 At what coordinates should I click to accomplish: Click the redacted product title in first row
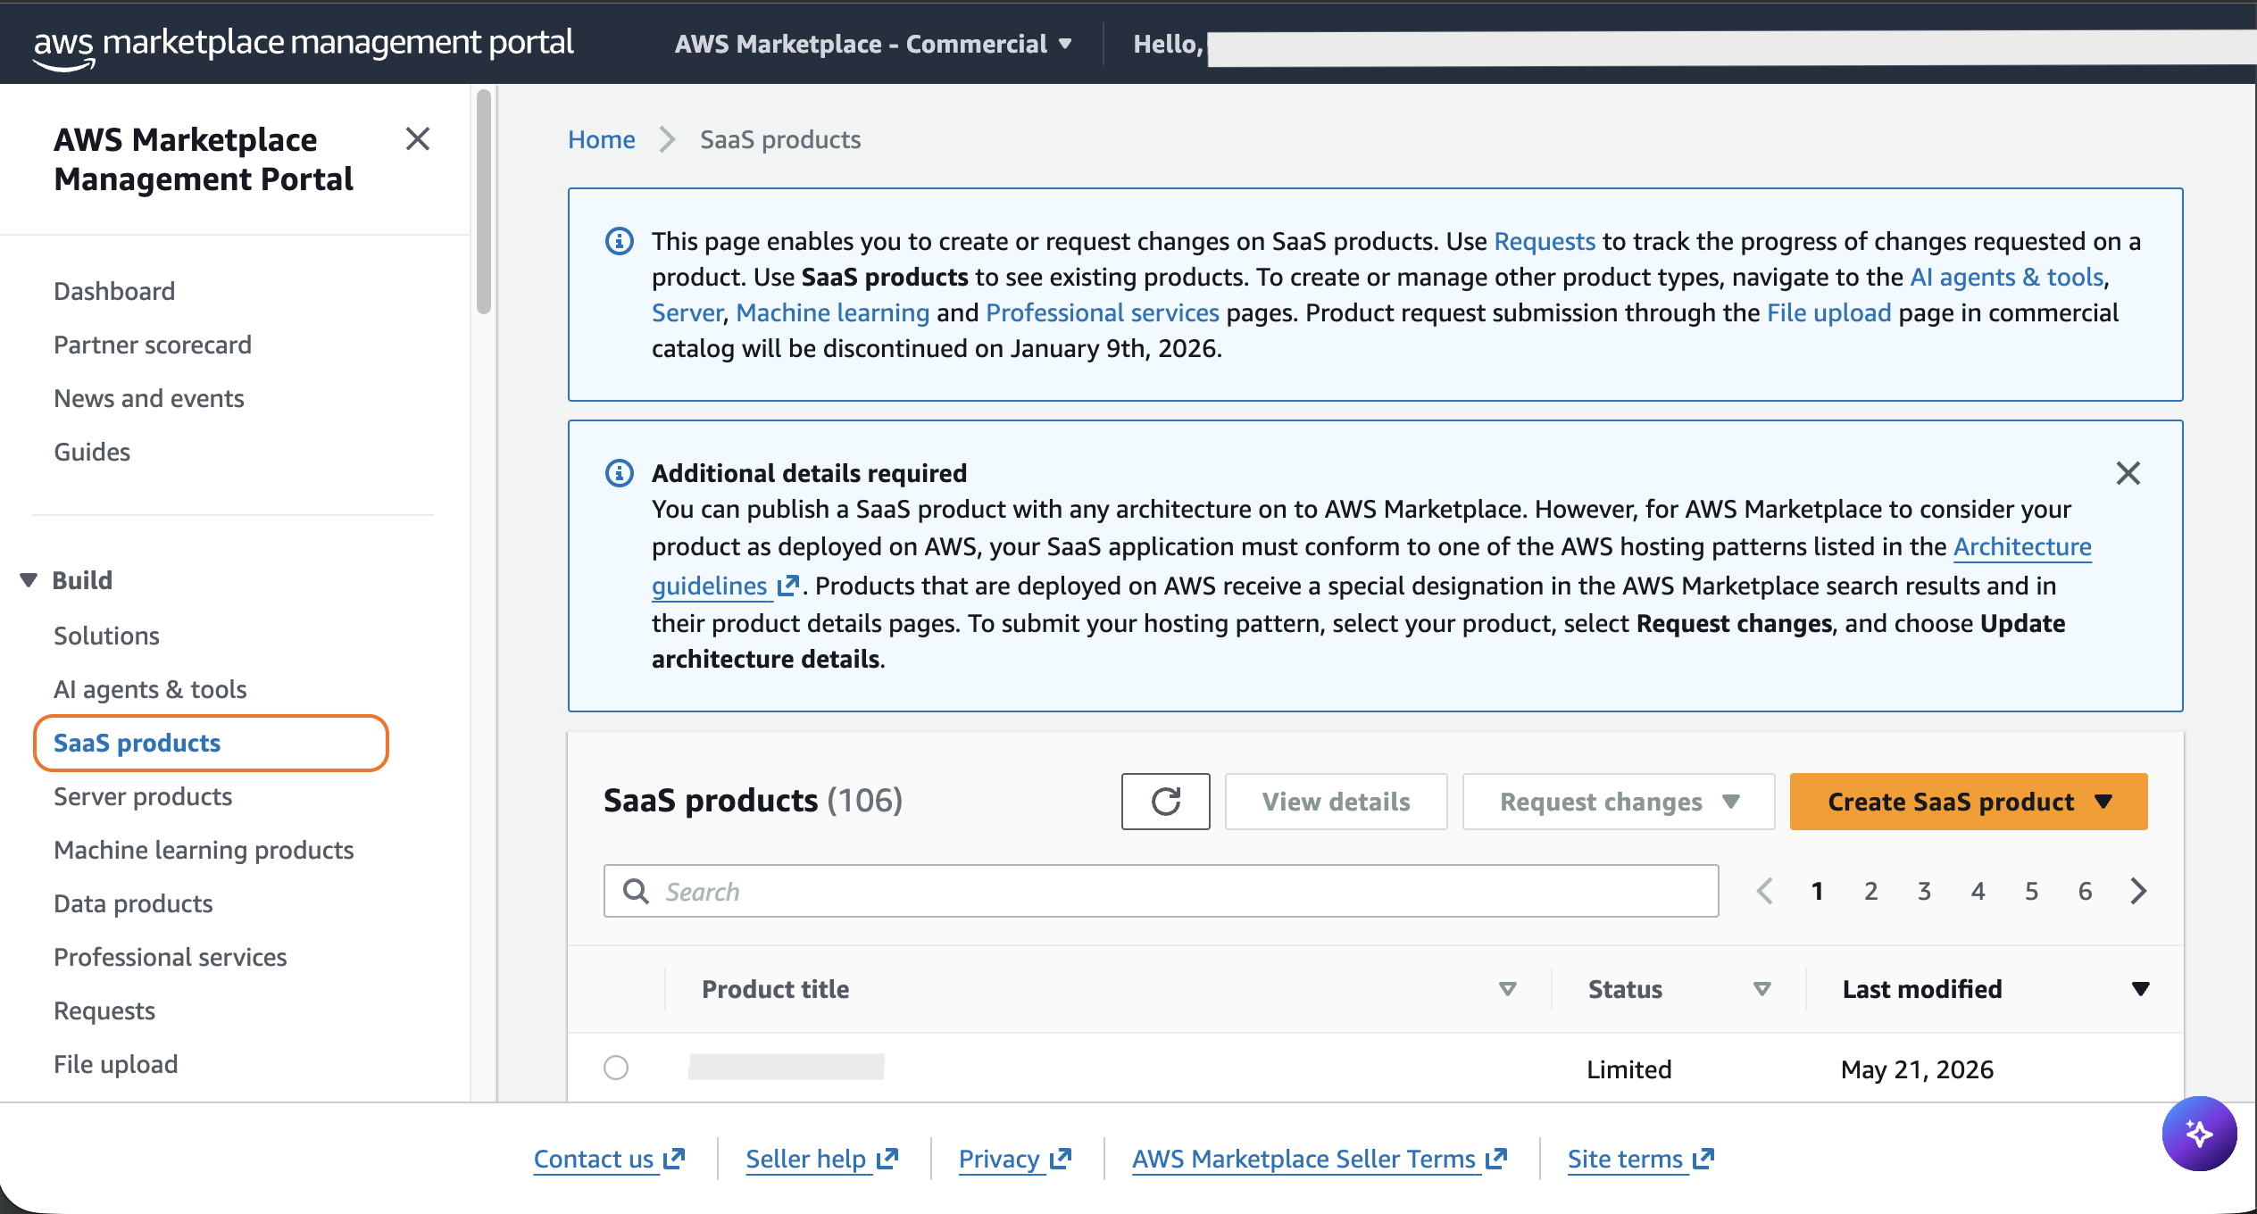tap(787, 1067)
